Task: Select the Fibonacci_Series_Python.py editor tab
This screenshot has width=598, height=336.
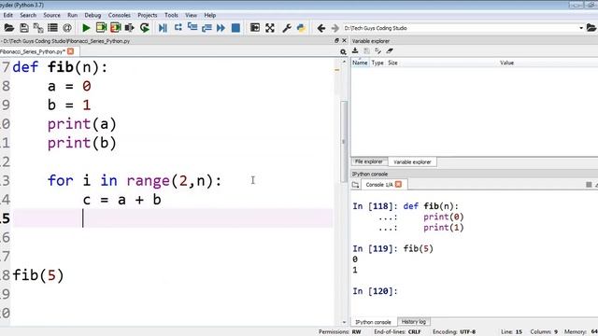Action: point(34,51)
